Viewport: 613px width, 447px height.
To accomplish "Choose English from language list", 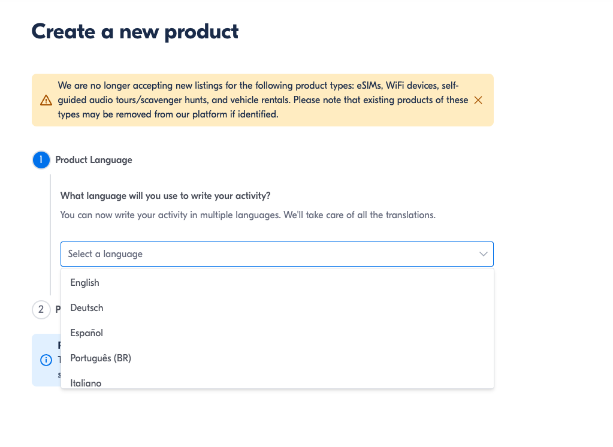I will [277, 283].
